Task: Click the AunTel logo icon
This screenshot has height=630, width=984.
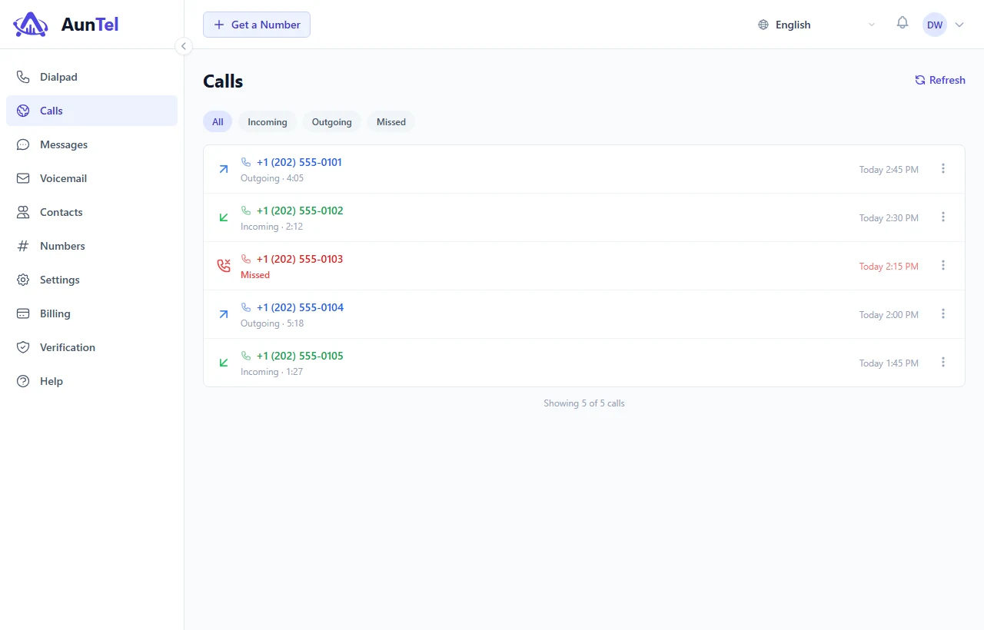Action: click(x=31, y=25)
